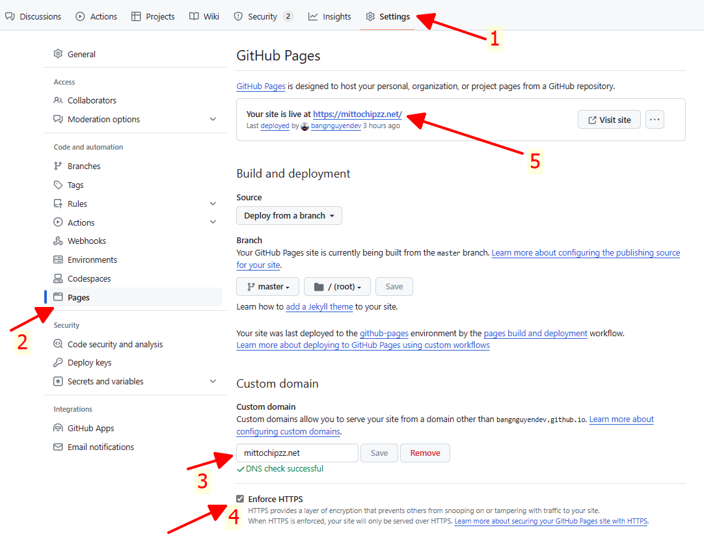This screenshot has height=545, width=704.
Task: Click the GitHub Pages intro link
Action: tap(261, 86)
